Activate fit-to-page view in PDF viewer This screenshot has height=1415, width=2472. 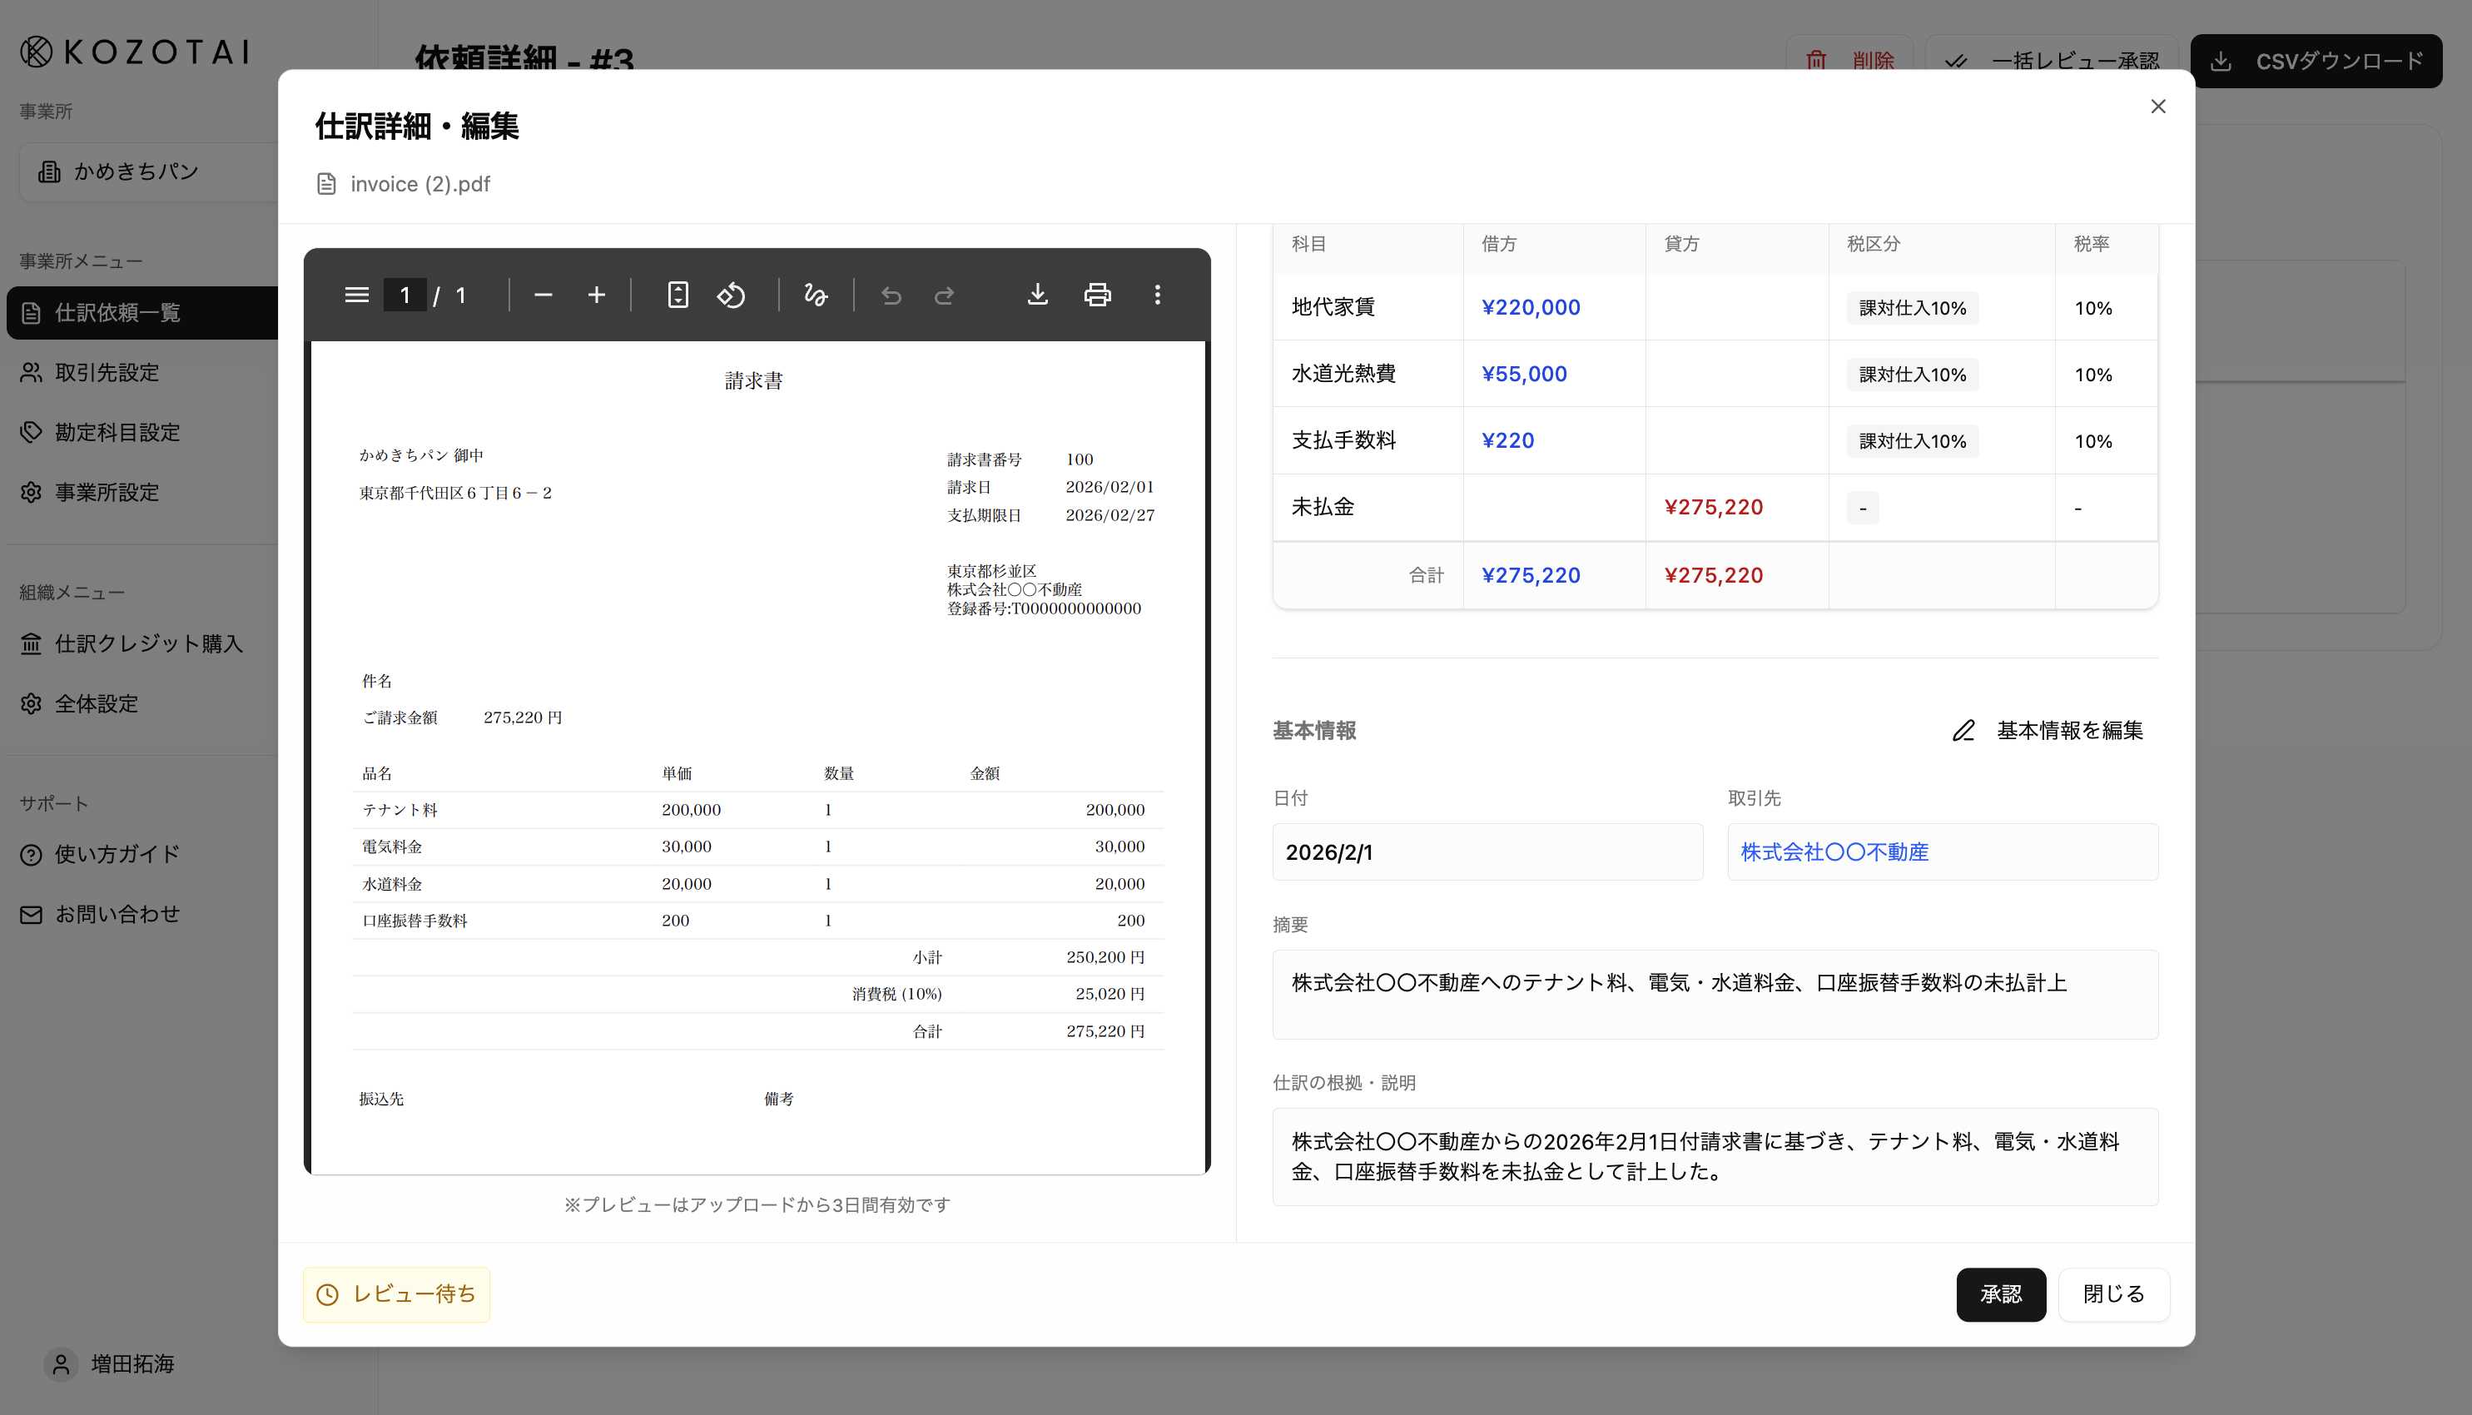(x=678, y=295)
